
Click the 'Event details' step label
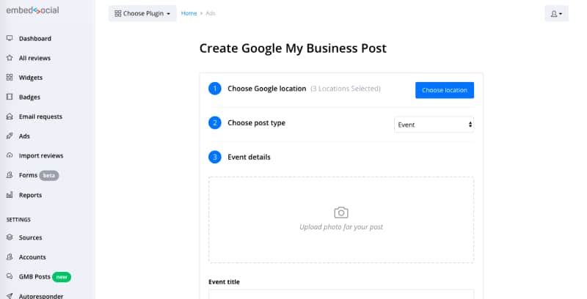pyautogui.click(x=249, y=157)
